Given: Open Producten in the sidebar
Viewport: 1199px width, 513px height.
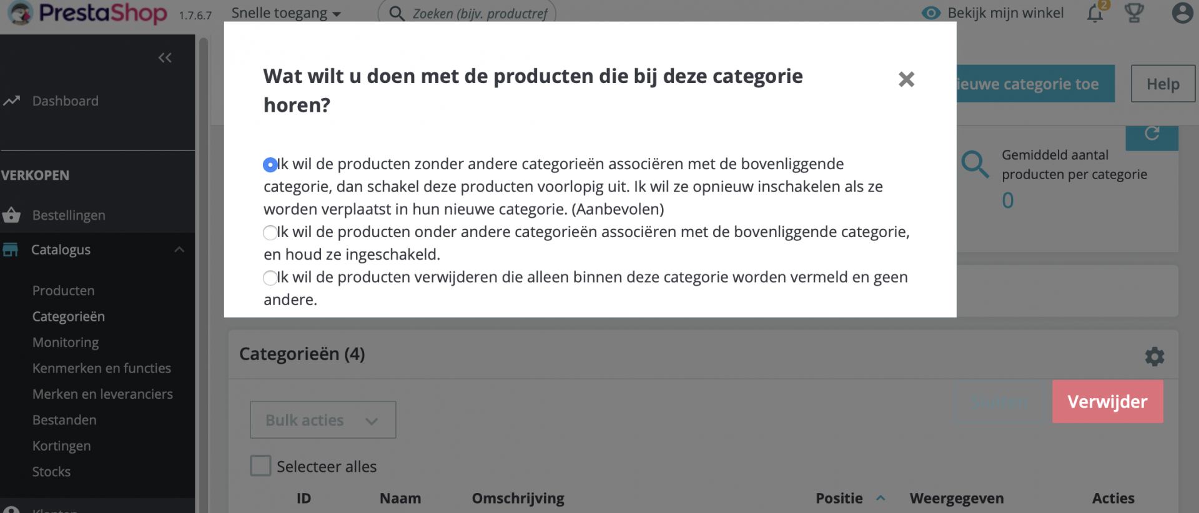Looking at the screenshot, I should tap(64, 291).
